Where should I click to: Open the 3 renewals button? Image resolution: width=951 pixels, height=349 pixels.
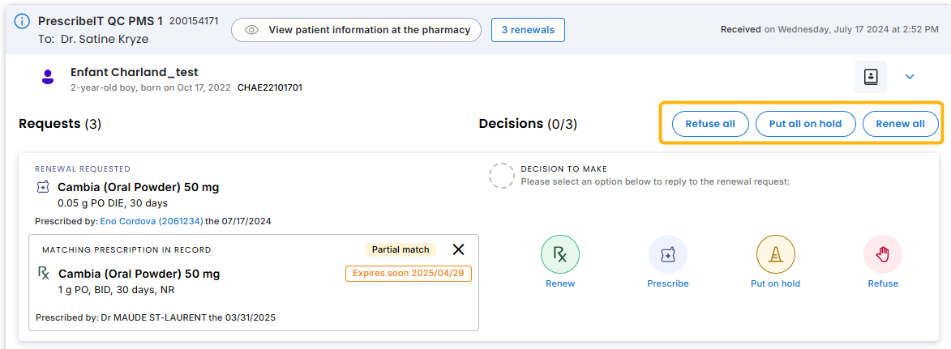tap(528, 30)
